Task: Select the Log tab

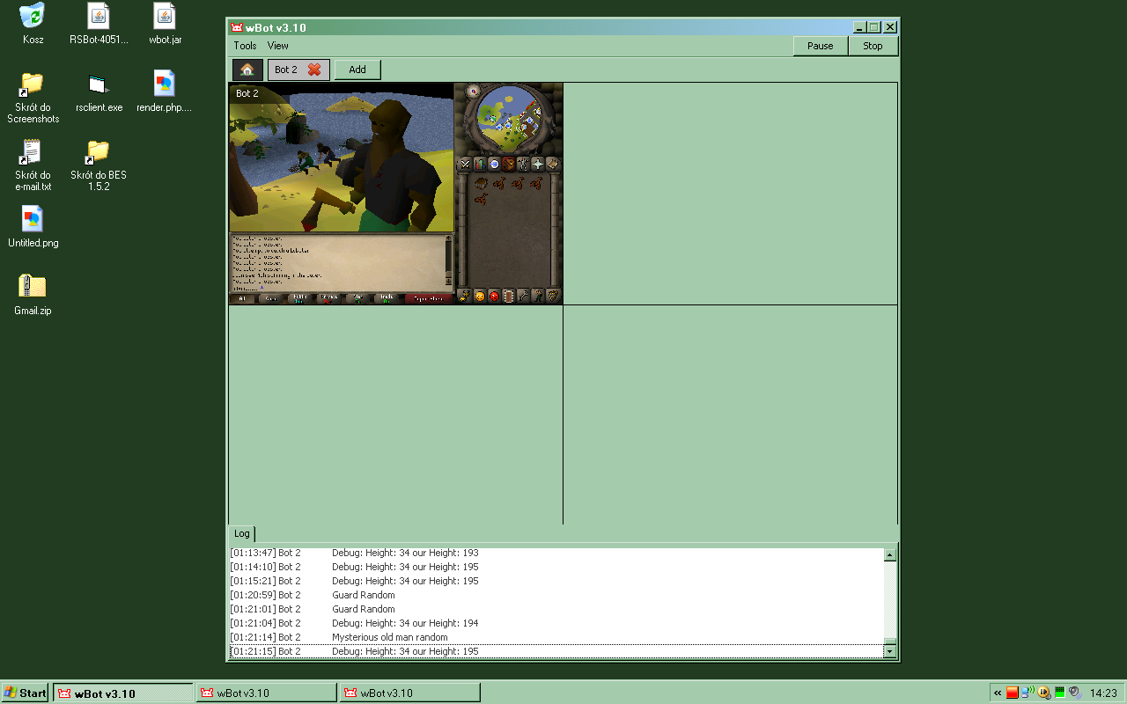Action: 242,533
